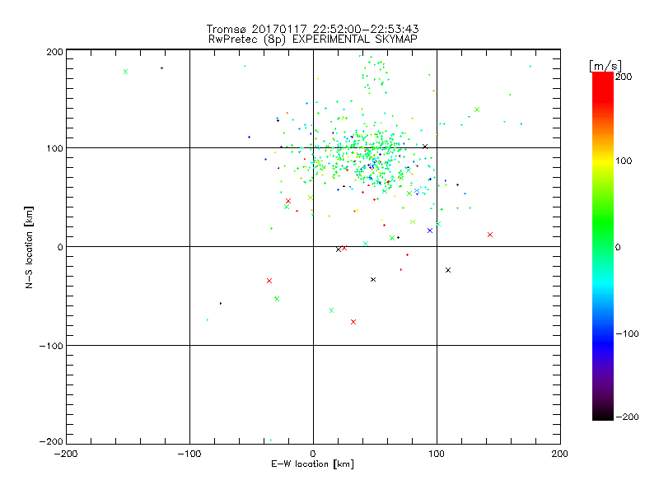Click the green X marker near -150 km, 178 km
Screen dimensions: 659x494
click(125, 72)
